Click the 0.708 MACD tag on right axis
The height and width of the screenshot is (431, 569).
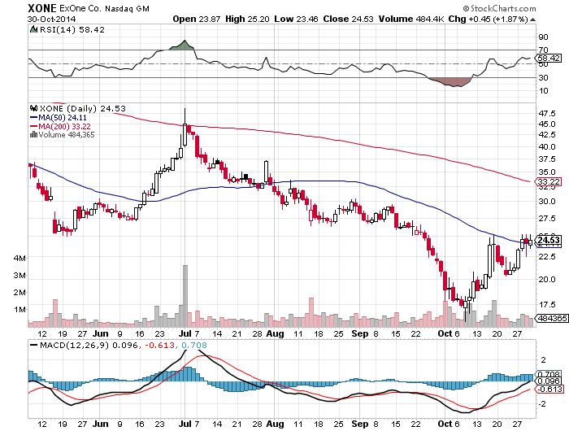(x=549, y=374)
